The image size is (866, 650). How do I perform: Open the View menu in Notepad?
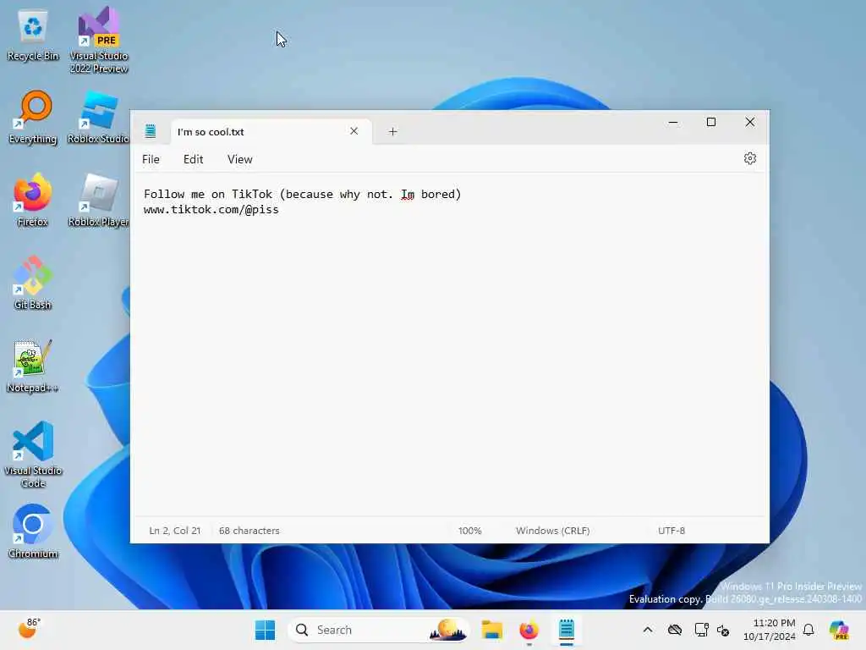coord(239,159)
